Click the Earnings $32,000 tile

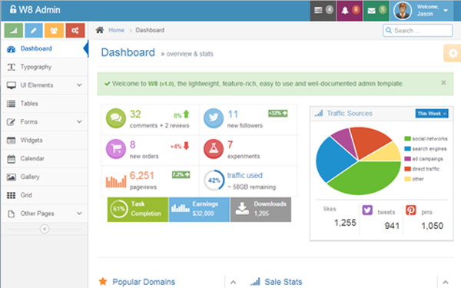[199, 209]
